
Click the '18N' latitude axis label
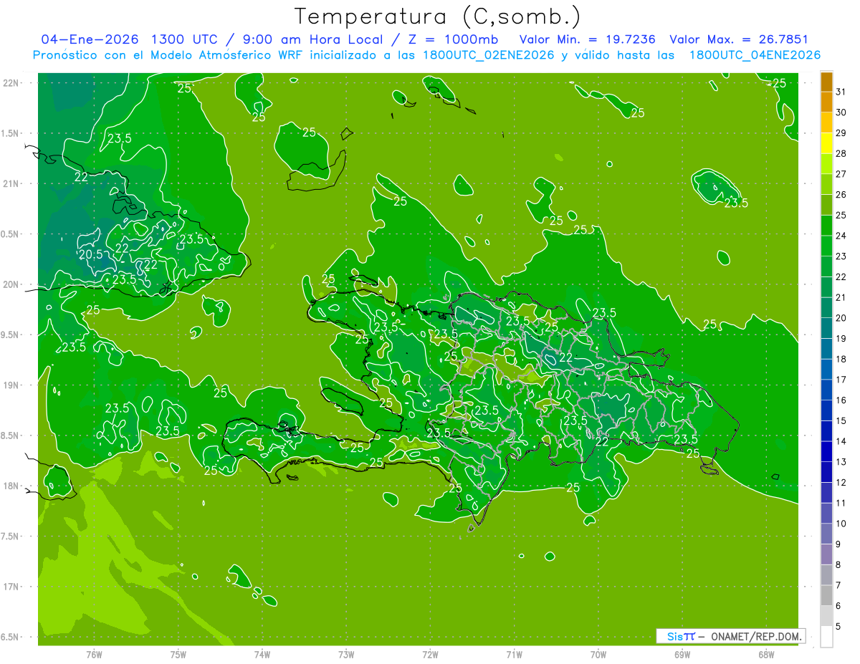click(x=11, y=486)
